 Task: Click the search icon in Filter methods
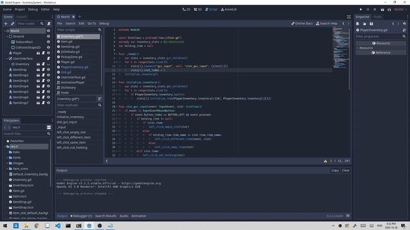point(100,105)
